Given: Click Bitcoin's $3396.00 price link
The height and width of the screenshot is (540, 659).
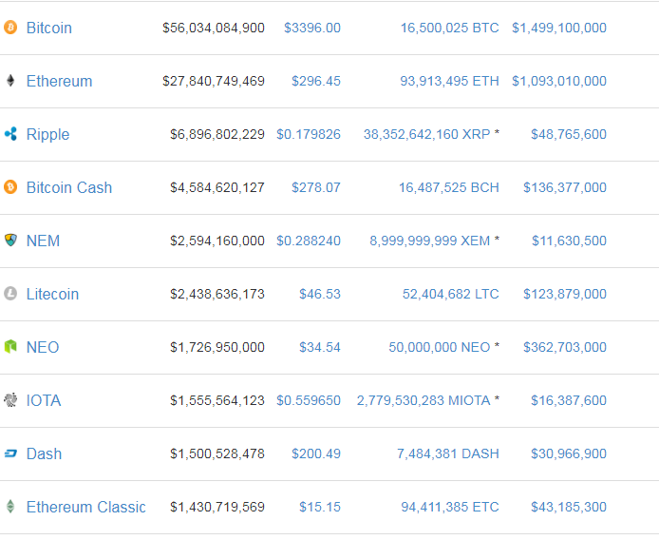Looking at the screenshot, I should (x=311, y=28).
